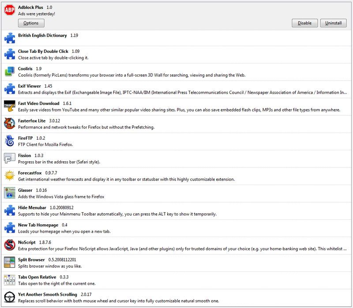The image size is (353, 308).
Task: Select the FireFTP extension name
Action: click(25, 138)
